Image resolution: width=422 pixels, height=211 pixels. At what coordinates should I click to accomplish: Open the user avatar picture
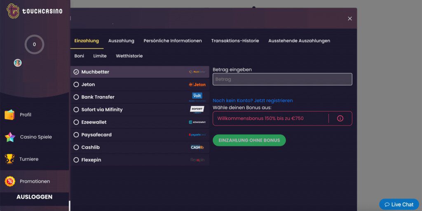pyautogui.click(x=18, y=63)
